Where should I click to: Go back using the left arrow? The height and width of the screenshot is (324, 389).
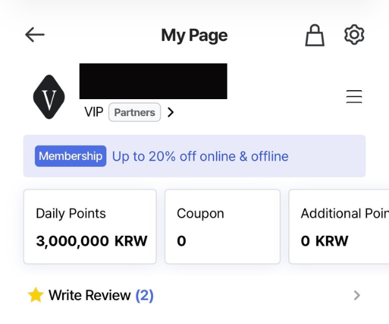coord(35,35)
